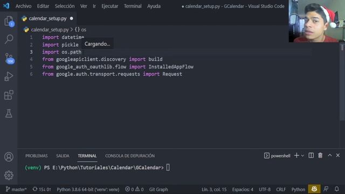345x194 pixels.
Task: Open the Explorer view in activity bar
Action: (9, 22)
